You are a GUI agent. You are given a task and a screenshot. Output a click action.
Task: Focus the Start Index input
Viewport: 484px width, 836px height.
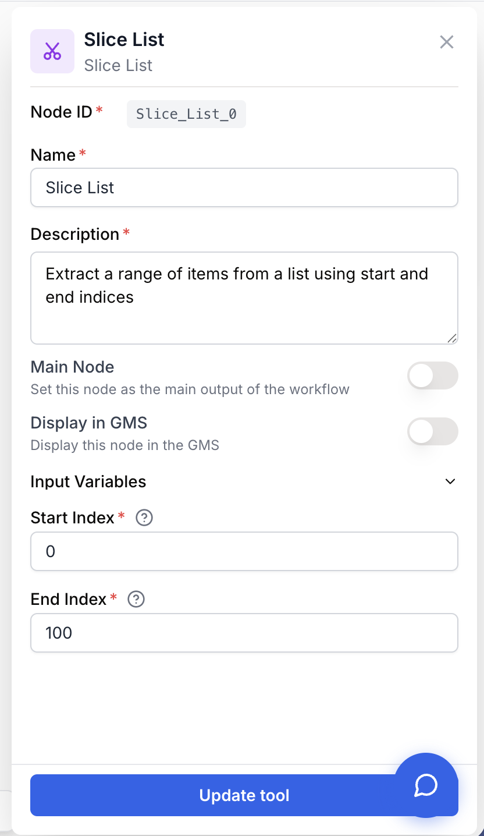244,551
